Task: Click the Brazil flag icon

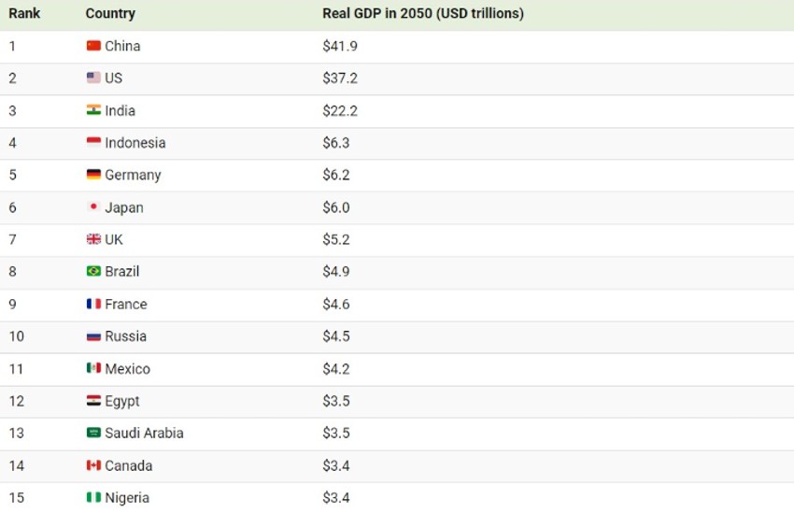Action: 93,272
